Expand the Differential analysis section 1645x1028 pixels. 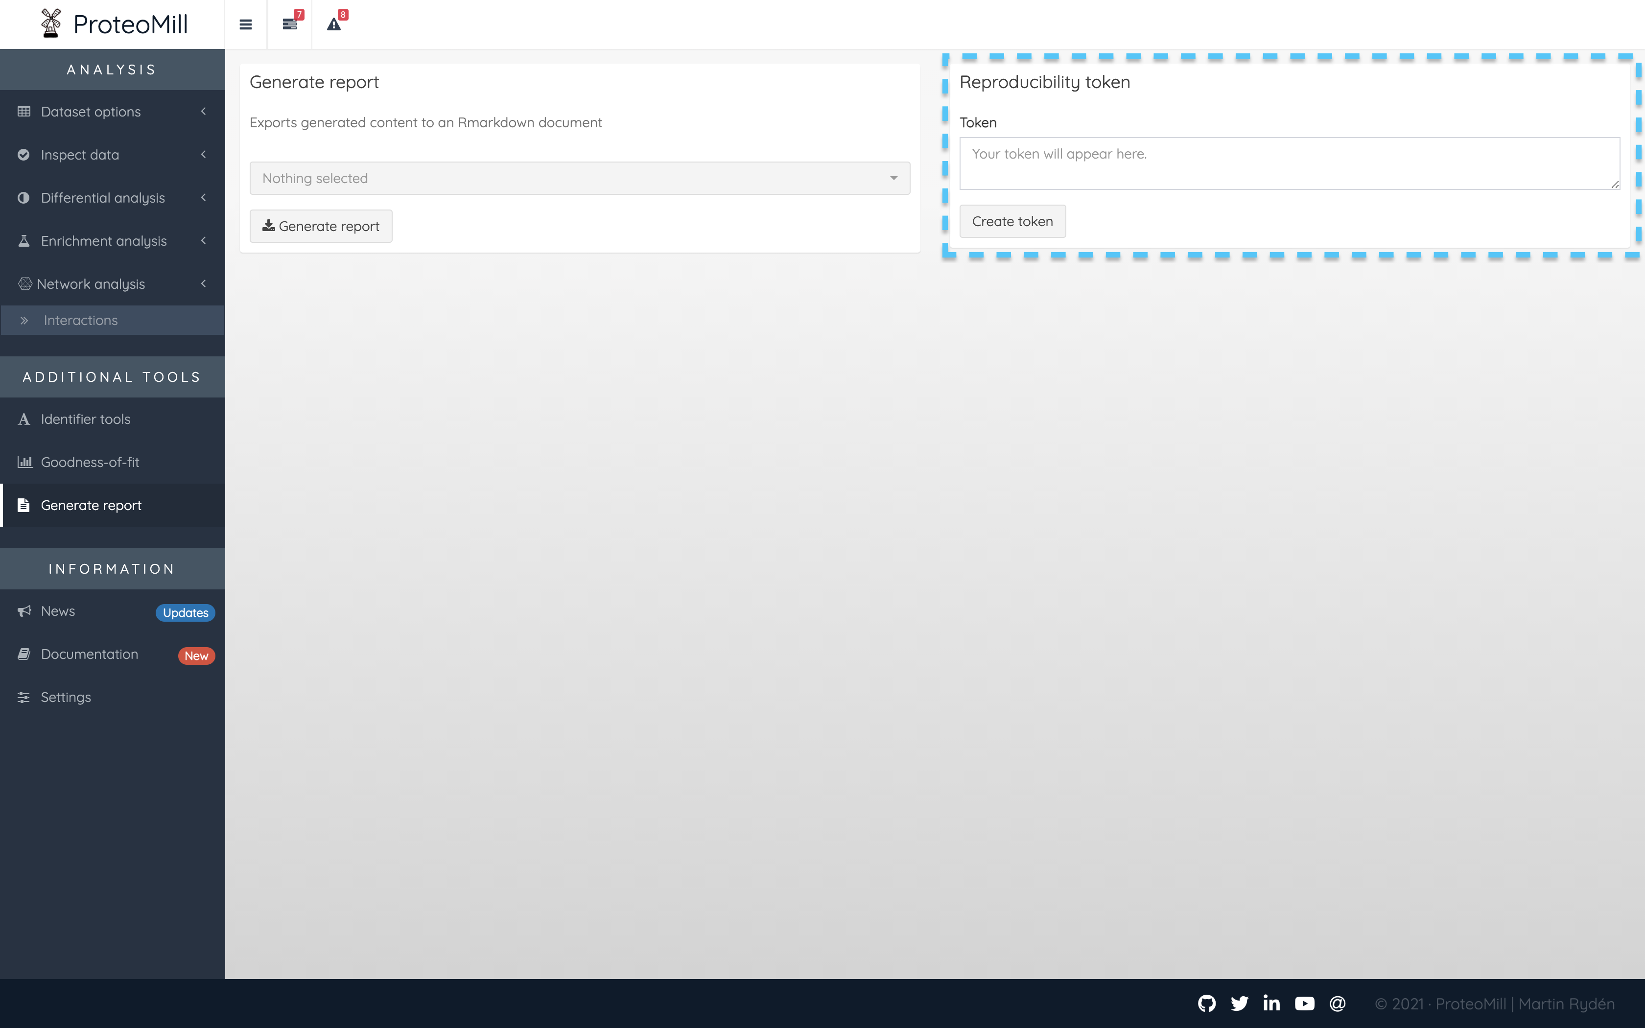pyautogui.click(x=102, y=197)
